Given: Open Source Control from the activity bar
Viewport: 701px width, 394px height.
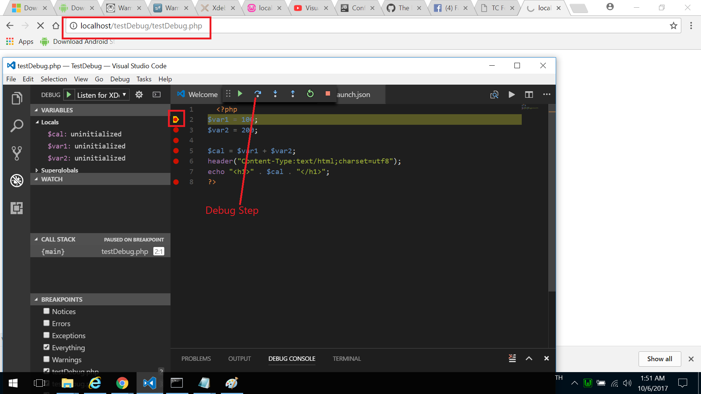Looking at the screenshot, I should [16, 153].
